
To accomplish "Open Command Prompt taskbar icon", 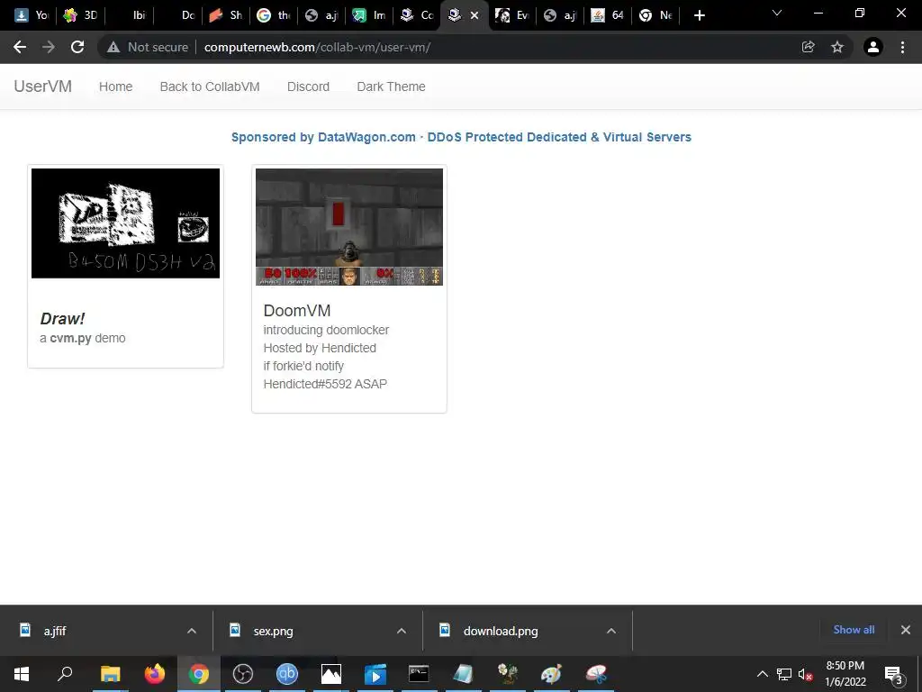I will (x=419, y=674).
